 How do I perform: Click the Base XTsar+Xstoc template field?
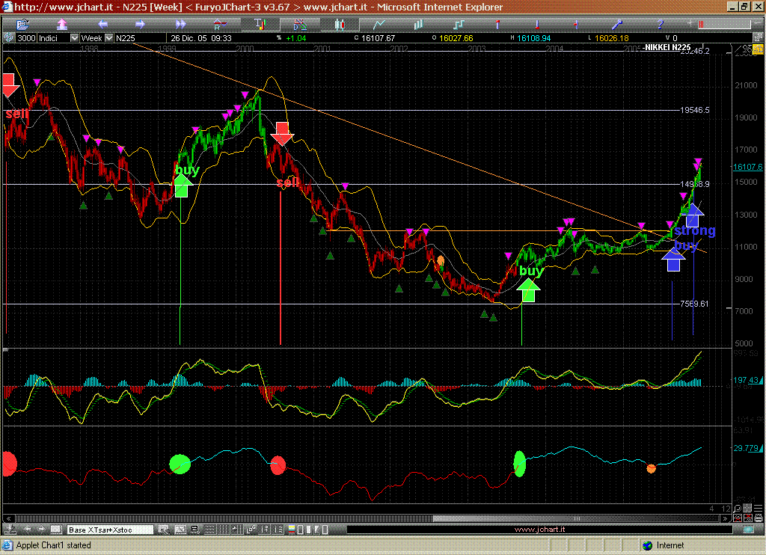pyautogui.click(x=110, y=530)
